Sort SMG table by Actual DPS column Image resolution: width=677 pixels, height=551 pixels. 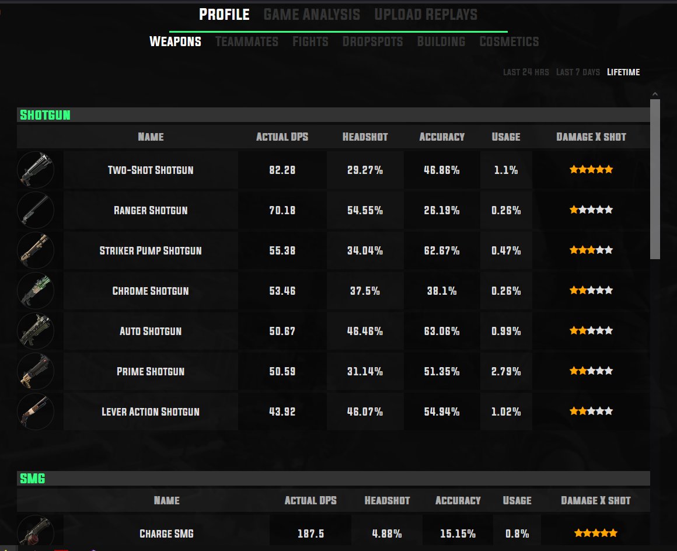coord(310,500)
